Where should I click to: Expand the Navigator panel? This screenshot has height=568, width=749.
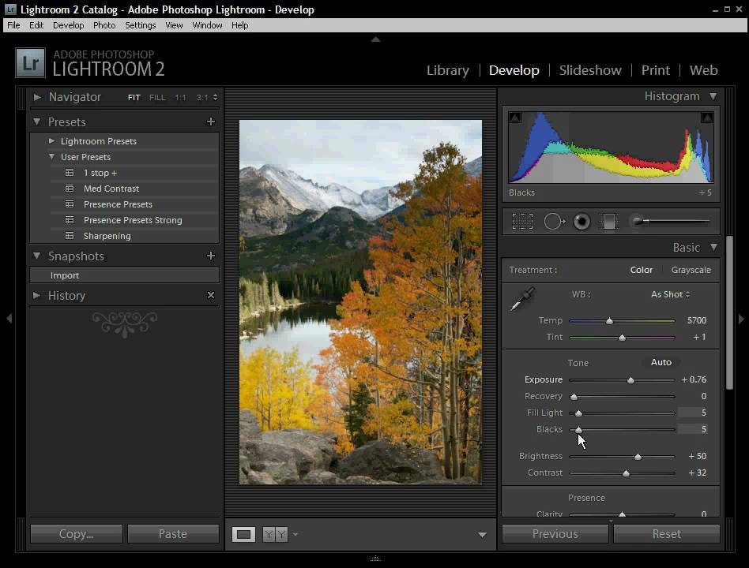pyautogui.click(x=37, y=97)
